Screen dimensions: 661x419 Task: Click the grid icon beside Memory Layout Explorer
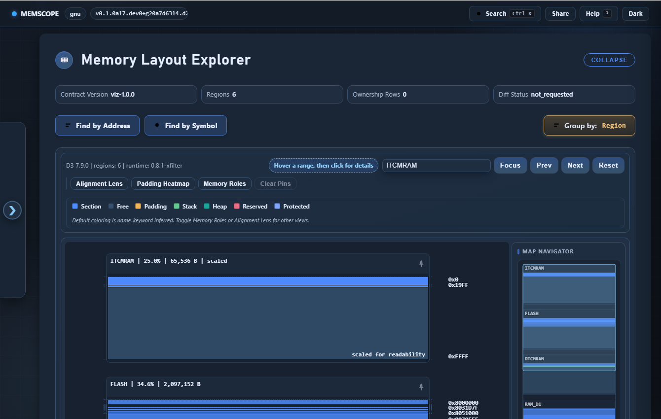(64, 60)
